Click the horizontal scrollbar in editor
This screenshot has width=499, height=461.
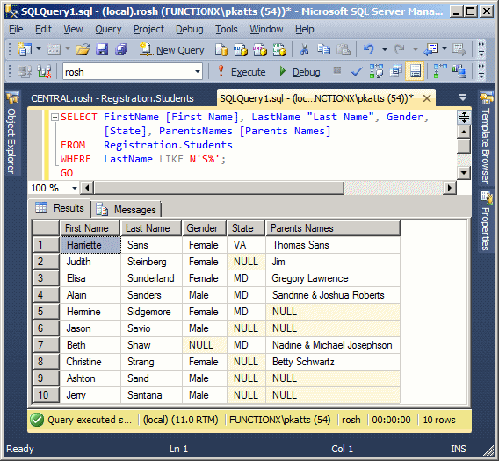tap(220, 188)
